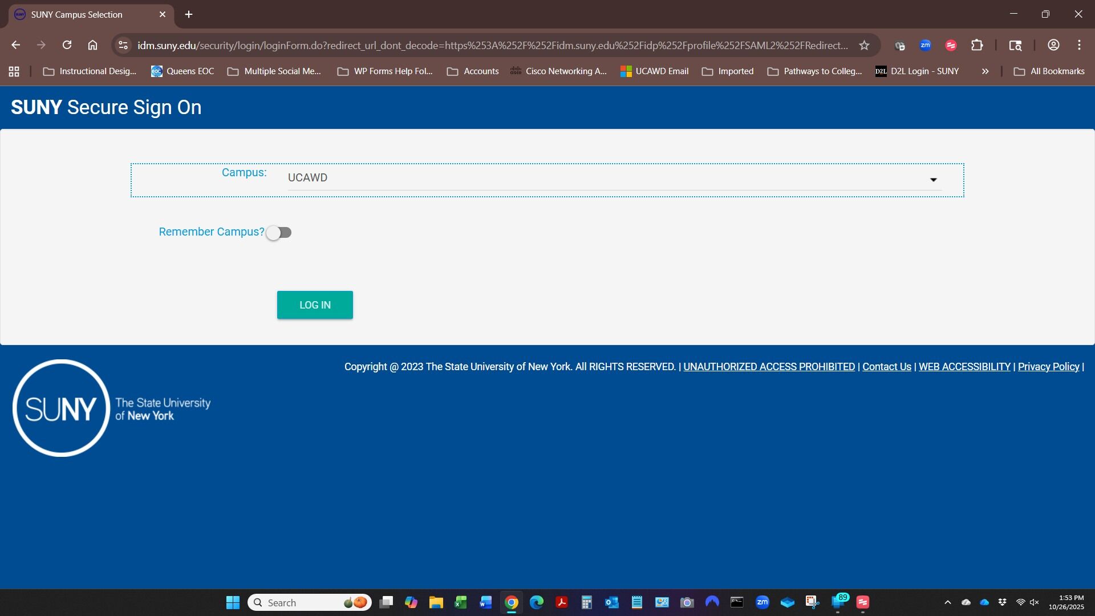Click the gray media extension icon beside Zoom
This screenshot has height=616, width=1095.
900,45
